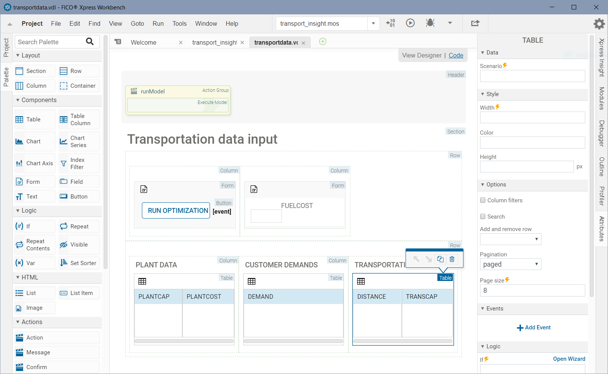The height and width of the screenshot is (374, 608).
Task: Collapse the Events section in attributes
Action: [482, 309]
